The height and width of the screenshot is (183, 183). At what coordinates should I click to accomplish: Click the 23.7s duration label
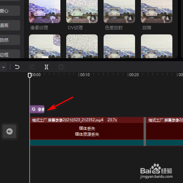(112, 120)
